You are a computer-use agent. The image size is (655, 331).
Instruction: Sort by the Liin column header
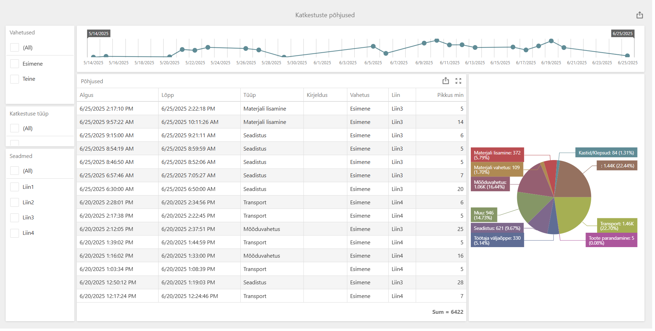coord(402,95)
